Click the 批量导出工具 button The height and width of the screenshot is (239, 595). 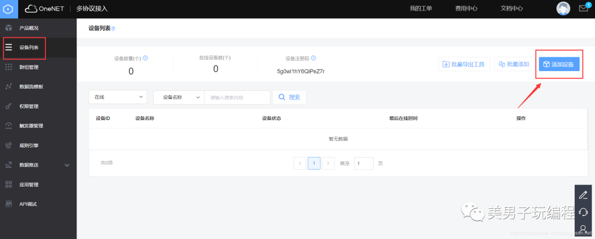coord(464,64)
